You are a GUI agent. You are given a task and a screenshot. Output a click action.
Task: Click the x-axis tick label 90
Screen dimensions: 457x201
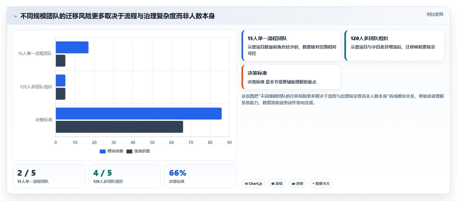tap(229, 142)
